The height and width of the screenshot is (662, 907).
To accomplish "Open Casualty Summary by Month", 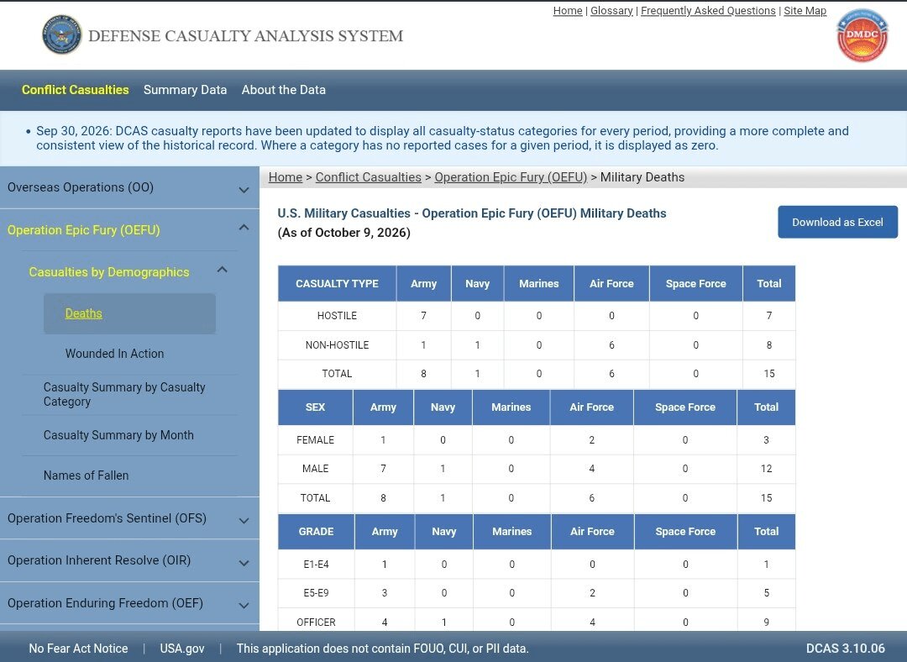I will pyautogui.click(x=118, y=435).
